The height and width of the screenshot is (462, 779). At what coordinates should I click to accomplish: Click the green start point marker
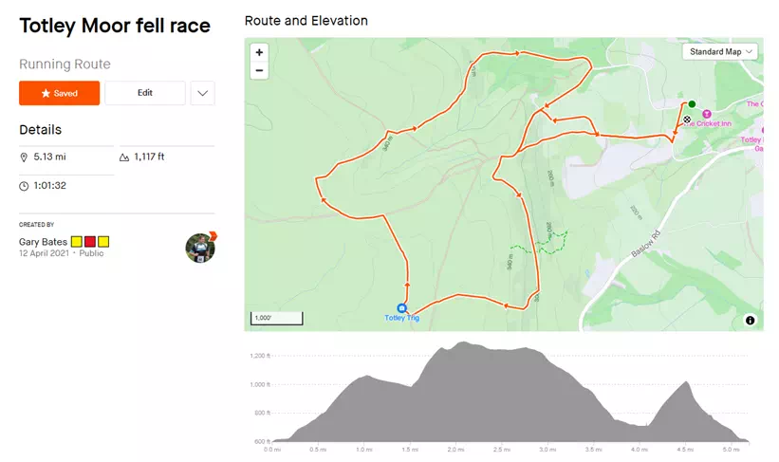click(x=692, y=104)
